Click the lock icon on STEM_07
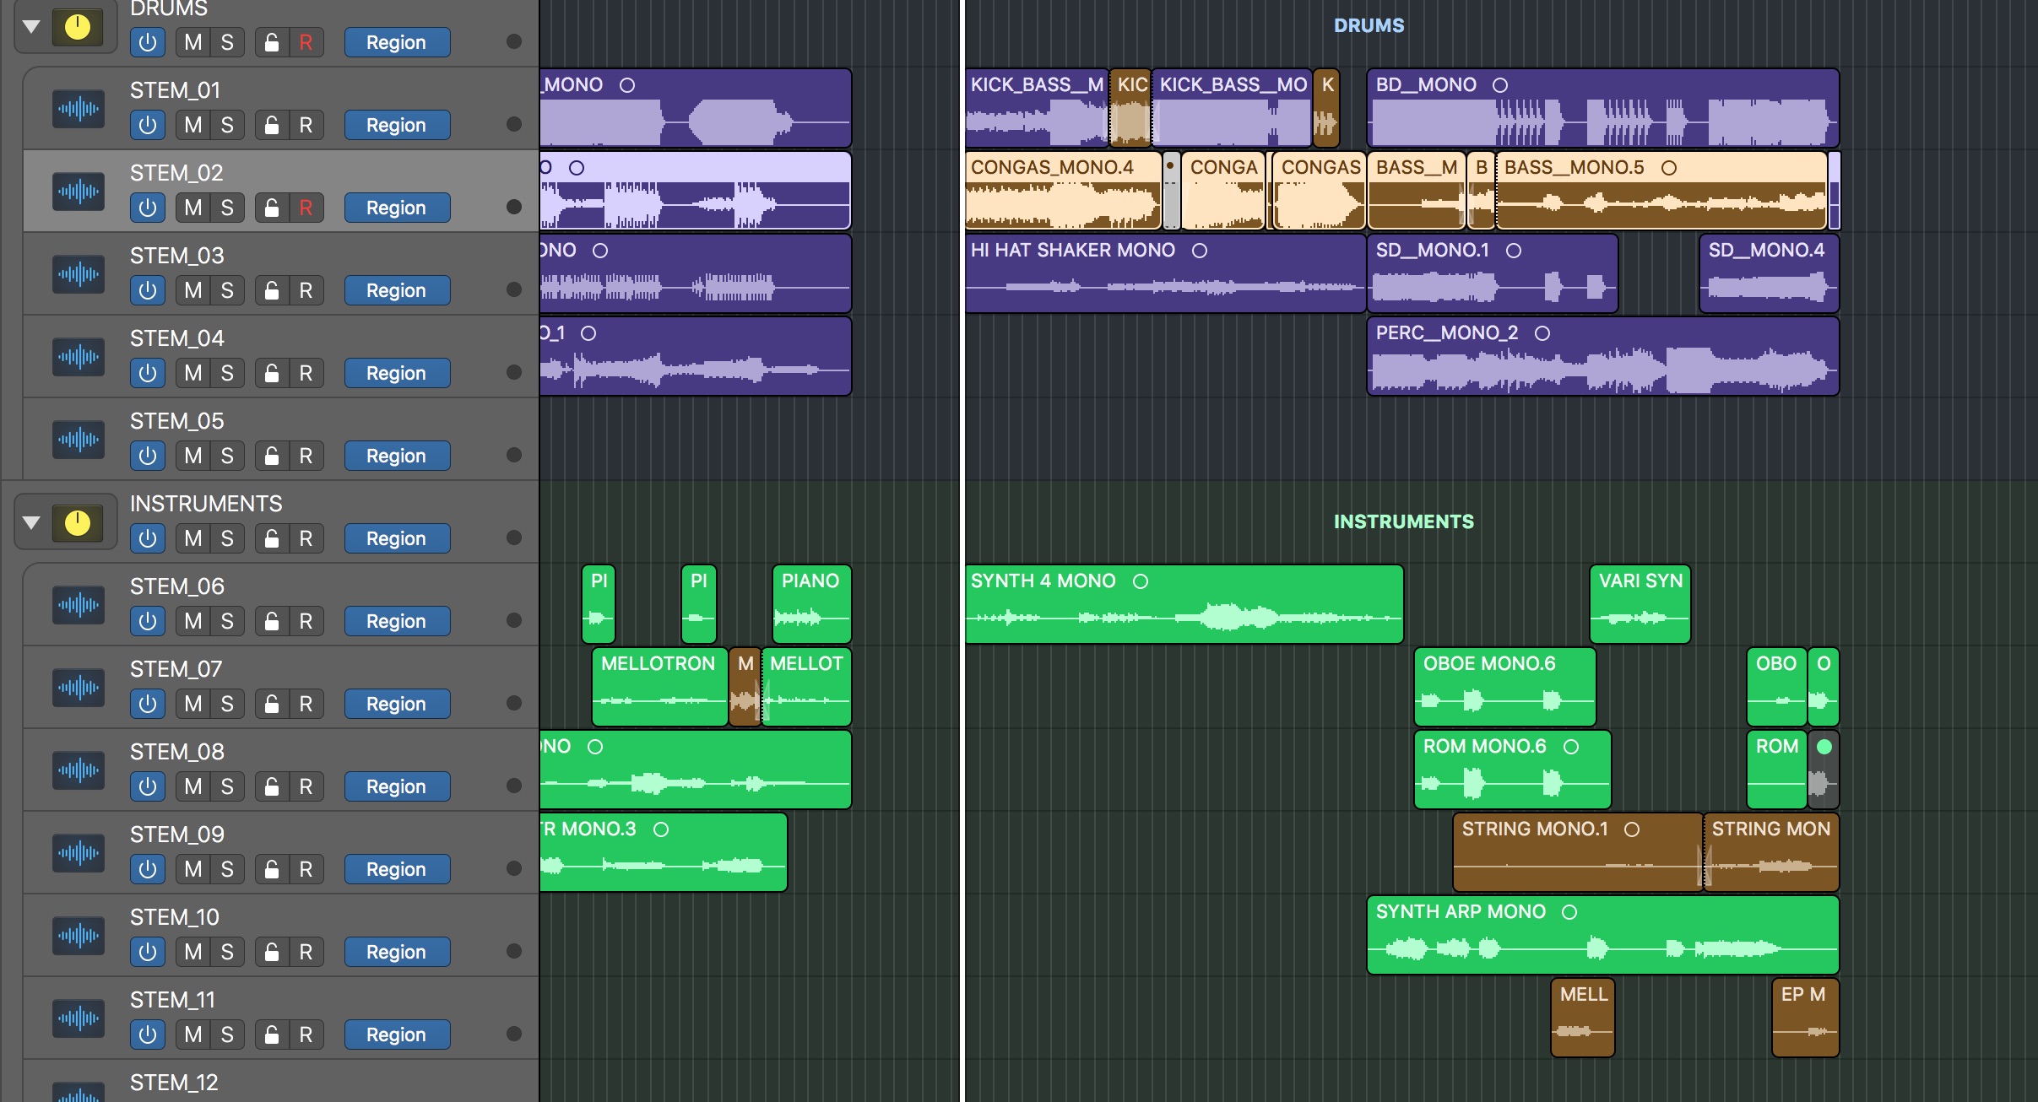Image resolution: width=2038 pixels, height=1102 pixels. click(272, 704)
